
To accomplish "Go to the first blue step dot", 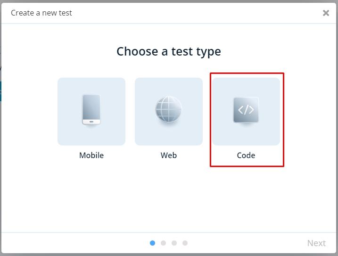I will [152, 243].
